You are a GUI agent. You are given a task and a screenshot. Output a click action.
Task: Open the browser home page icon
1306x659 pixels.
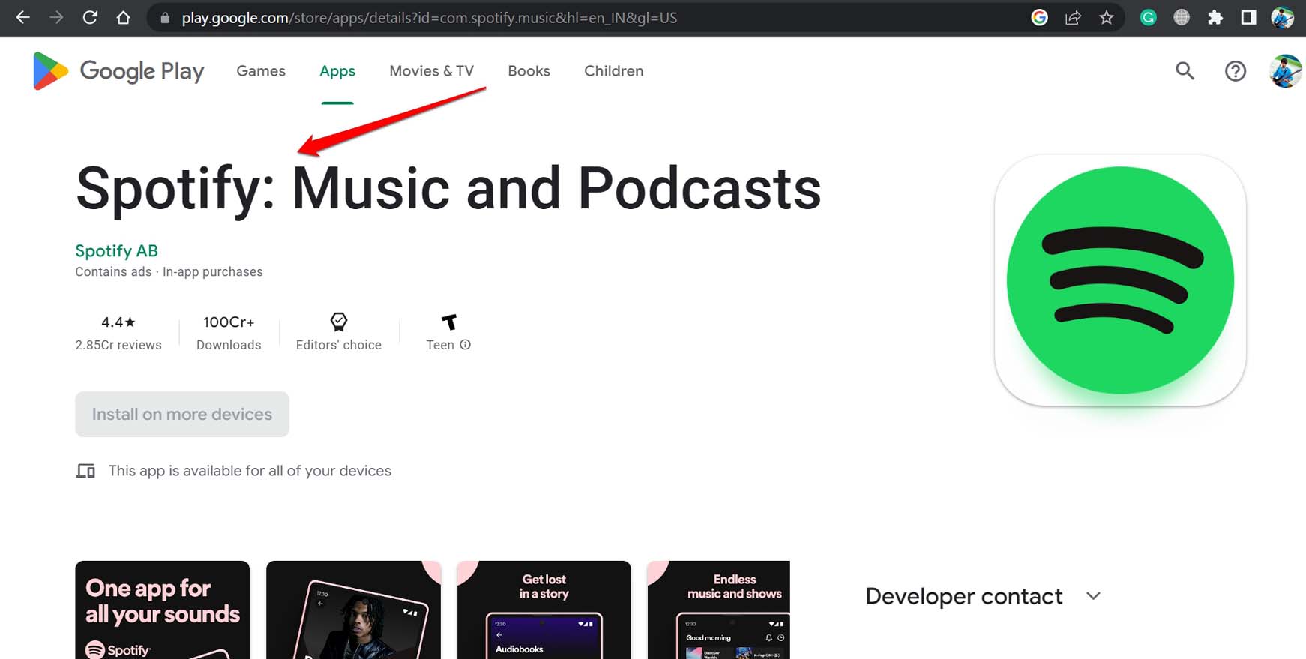(124, 17)
